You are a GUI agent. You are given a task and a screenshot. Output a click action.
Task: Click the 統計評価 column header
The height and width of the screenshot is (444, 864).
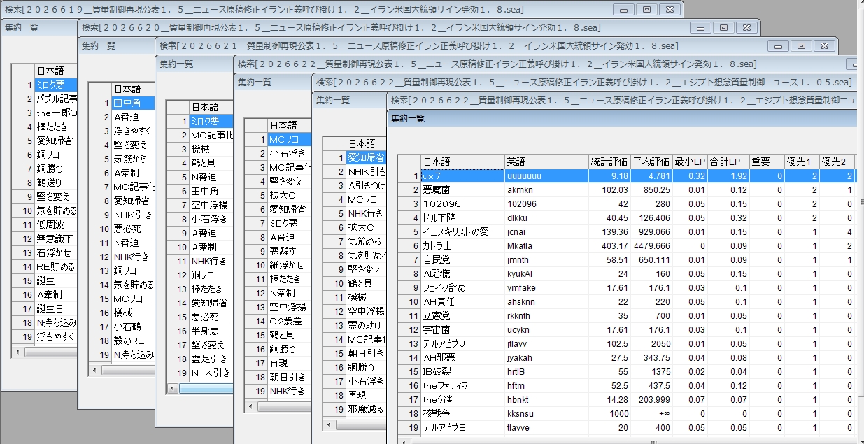(609, 162)
